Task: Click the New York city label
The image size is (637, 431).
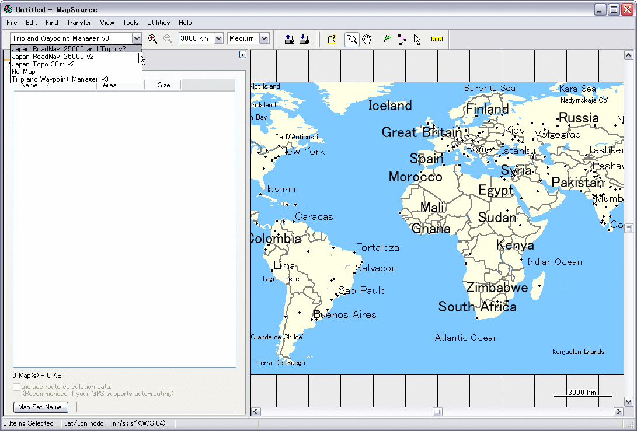Action: (302, 152)
